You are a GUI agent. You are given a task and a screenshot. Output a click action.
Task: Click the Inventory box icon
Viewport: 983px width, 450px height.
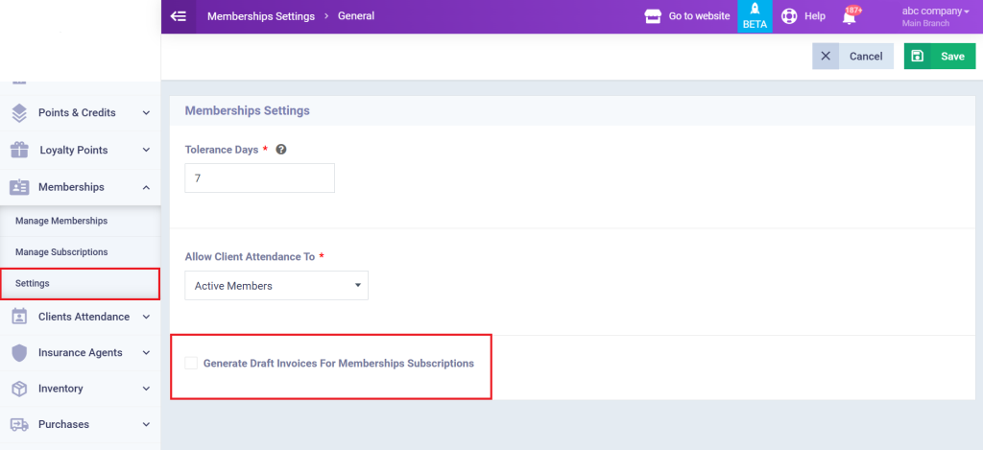pyautogui.click(x=19, y=389)
